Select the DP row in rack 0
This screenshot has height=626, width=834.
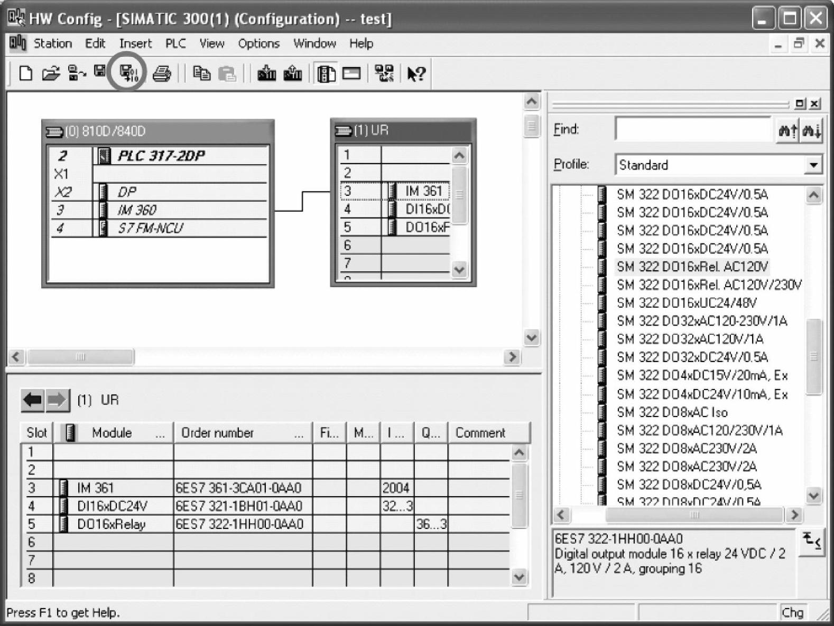(159, 192)
